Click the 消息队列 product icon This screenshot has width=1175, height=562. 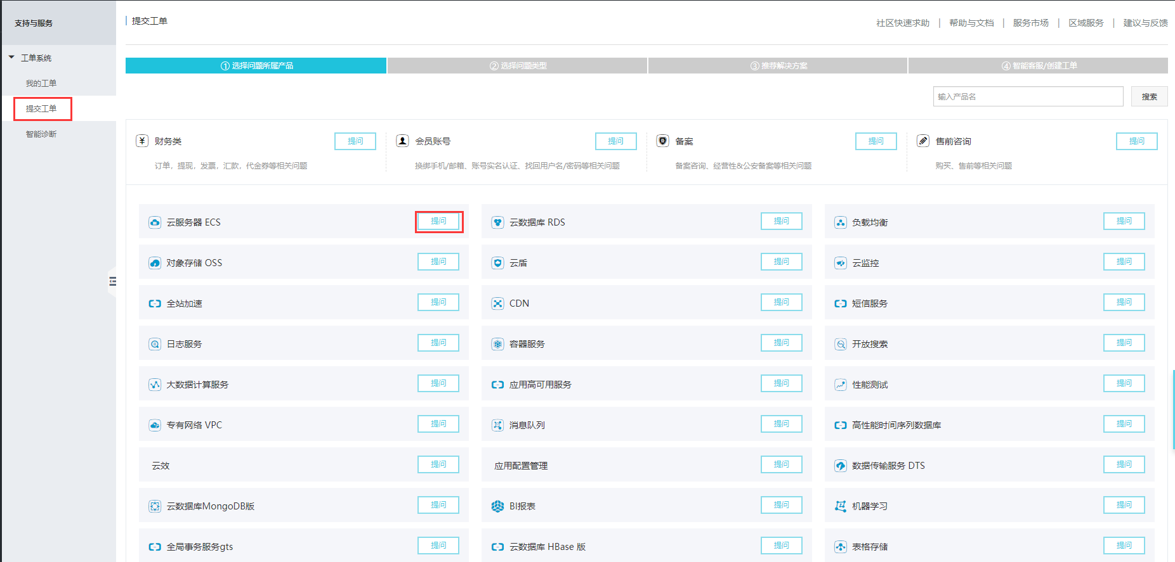498,425
